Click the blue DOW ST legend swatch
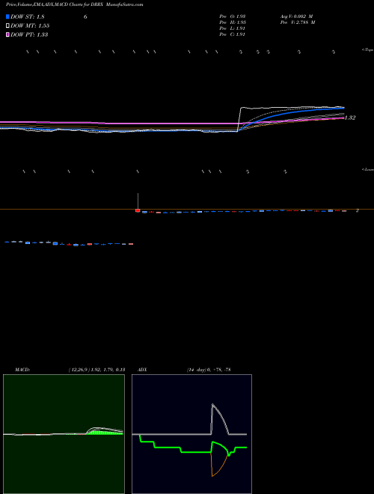The width and height of the screenshot is (374, 494). (x=7, y=16)
